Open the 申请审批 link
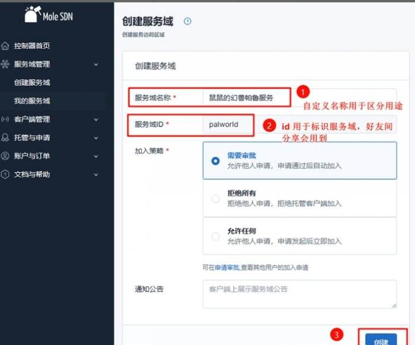Screen dimensions: 415x345 click(227, 268)
